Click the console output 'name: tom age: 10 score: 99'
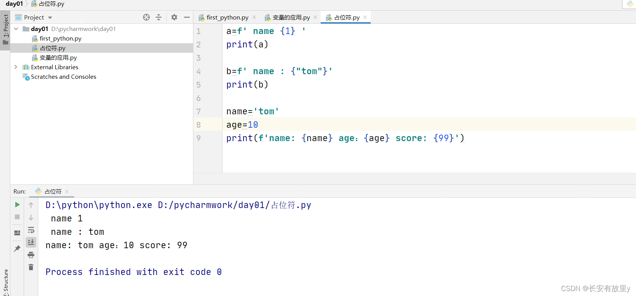 pos(116,245)
